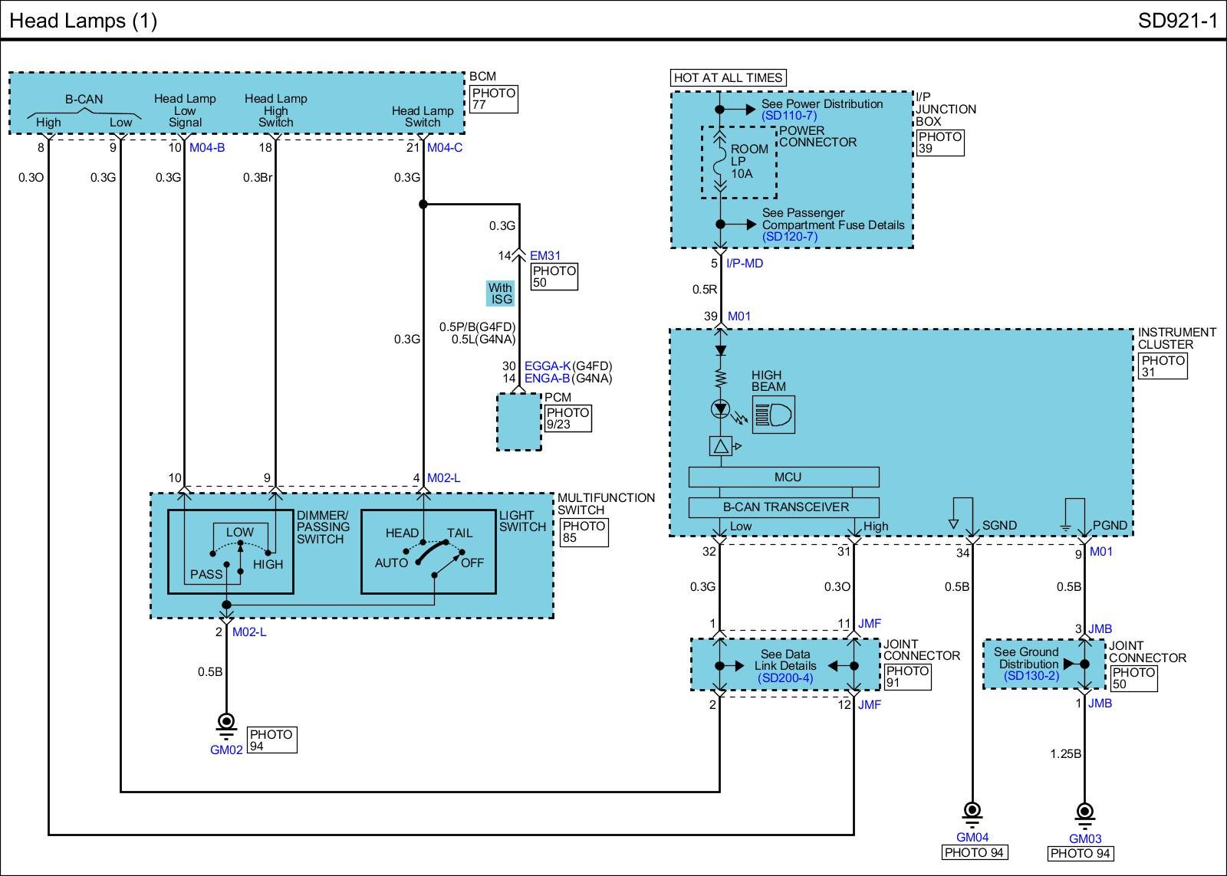
Task: Click the PHOTO 85 multifunction switch reference
Action: click(584, 532)
